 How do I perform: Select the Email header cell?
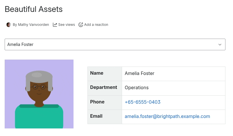(105, 117)
